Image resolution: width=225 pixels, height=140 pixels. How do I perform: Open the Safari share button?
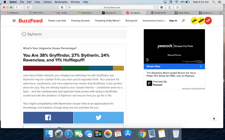click(170, 7)
